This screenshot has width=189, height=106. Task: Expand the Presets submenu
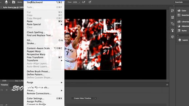pos(44,90)
